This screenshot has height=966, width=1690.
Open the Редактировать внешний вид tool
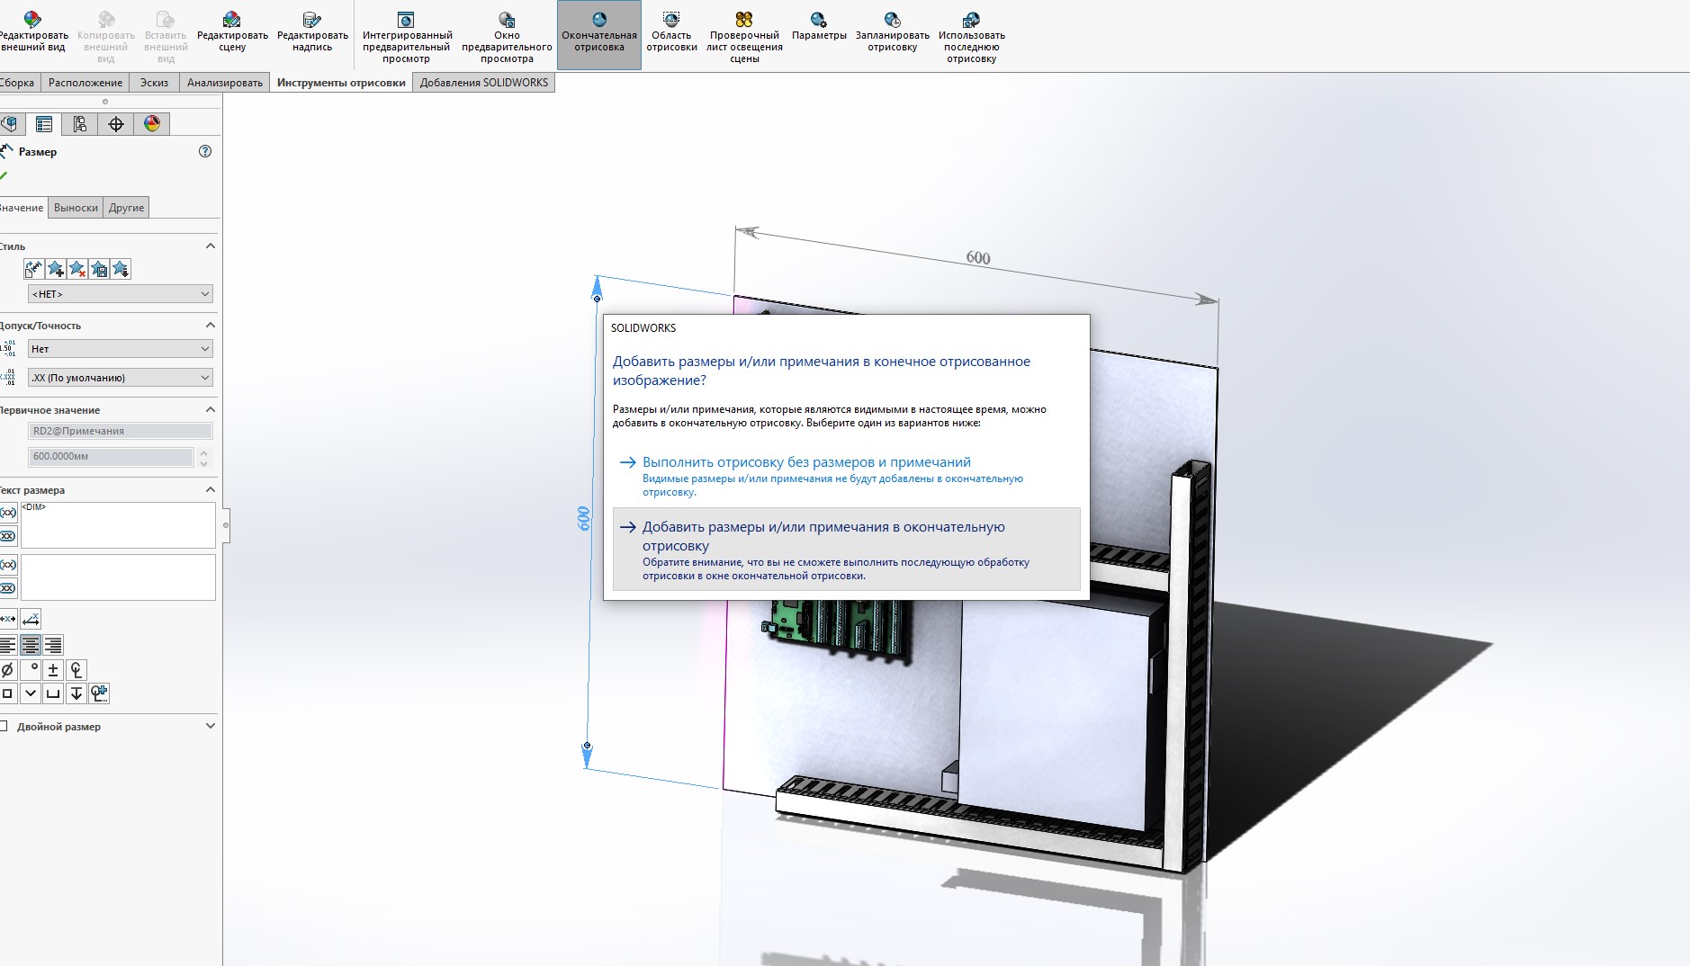pos(33,32)
